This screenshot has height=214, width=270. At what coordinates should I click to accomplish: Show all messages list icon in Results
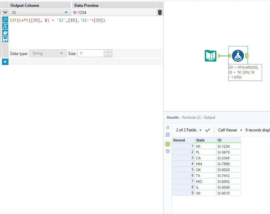(x=168, y=127)
